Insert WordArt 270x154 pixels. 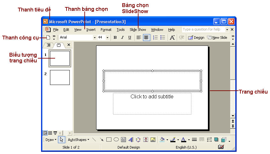pyautogui.click(x=131, y=140)
